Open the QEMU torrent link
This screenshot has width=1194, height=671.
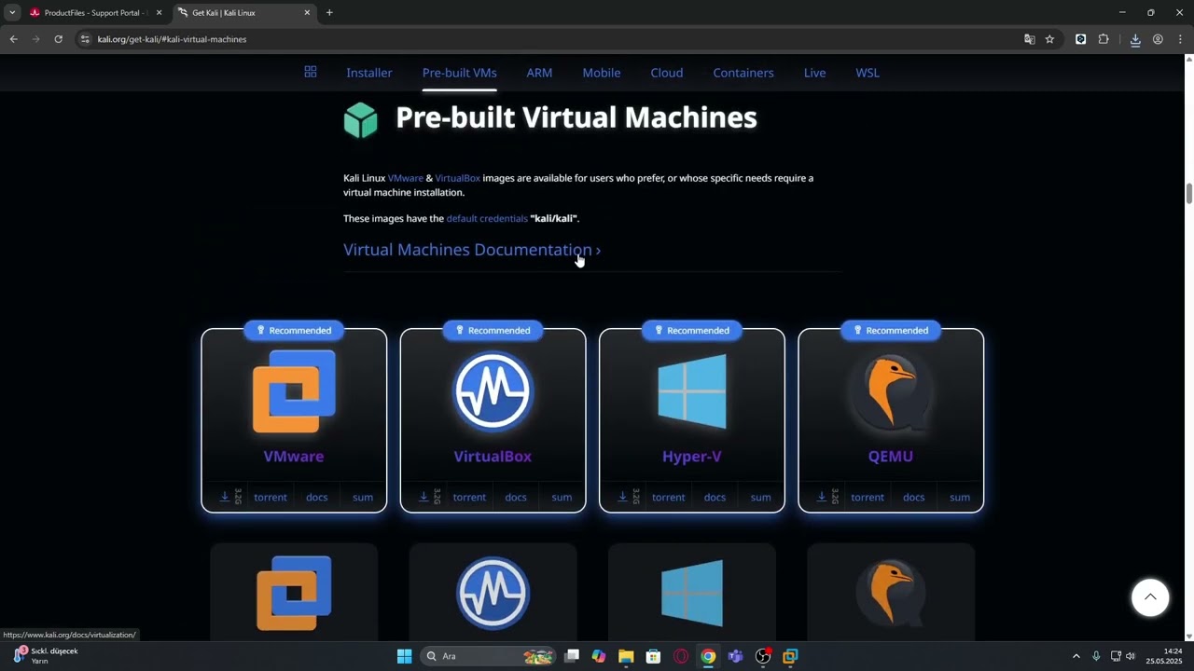[x=868, y=497]
